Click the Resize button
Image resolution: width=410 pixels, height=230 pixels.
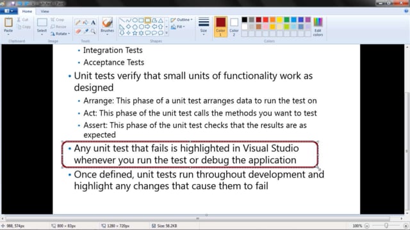point(58,27)
